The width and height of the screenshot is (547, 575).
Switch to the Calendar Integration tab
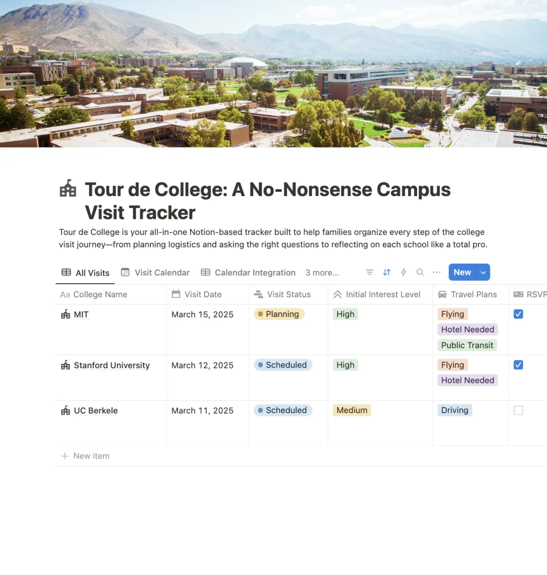pyautogui.click(x=248, y=273)
